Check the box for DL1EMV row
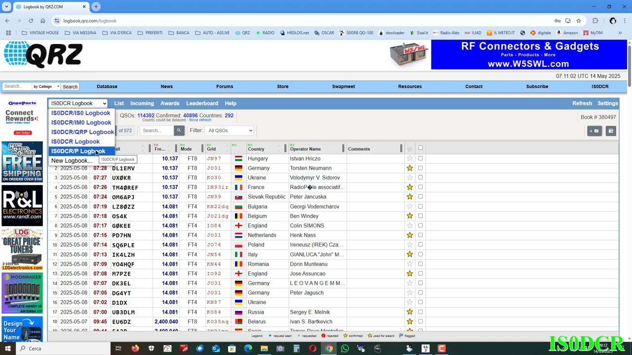The width and height of the screenshot is (632, 355). (420, 168)
